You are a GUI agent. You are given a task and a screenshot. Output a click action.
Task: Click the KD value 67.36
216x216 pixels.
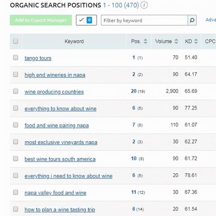point(191,192)
